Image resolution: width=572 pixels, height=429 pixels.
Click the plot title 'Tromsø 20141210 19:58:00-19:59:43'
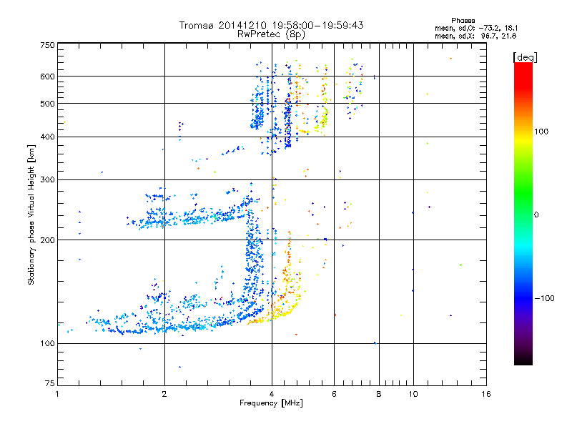click(x=272, y=25)
